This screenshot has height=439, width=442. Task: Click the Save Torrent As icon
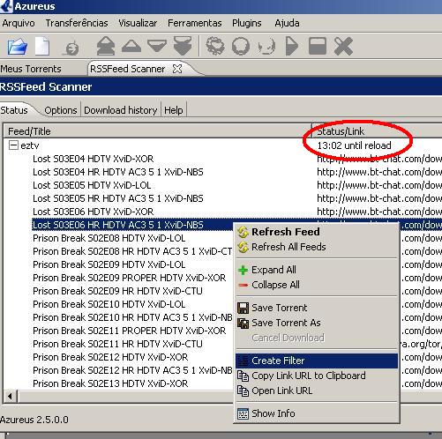[x=243, y=324]
